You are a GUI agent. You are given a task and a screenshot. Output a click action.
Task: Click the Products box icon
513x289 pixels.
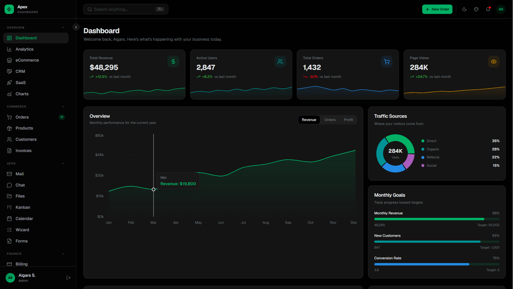point(9,128)
